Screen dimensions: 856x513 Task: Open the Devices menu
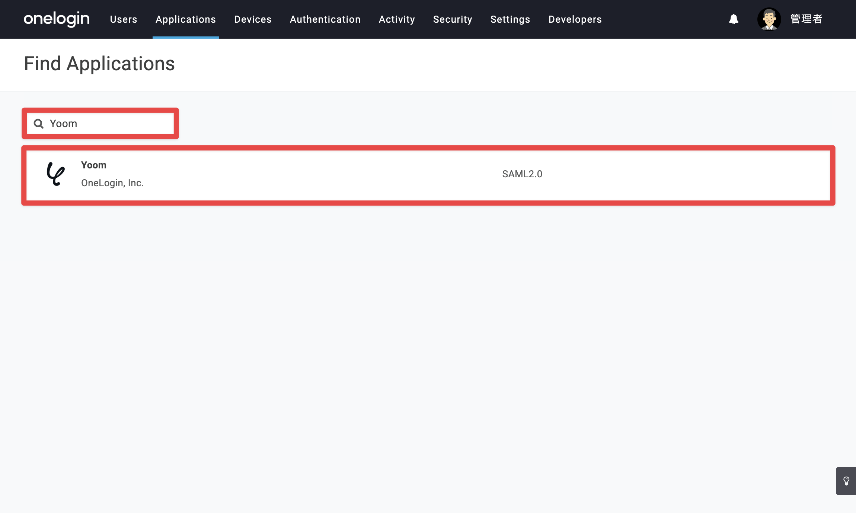[x=253, y=19]
